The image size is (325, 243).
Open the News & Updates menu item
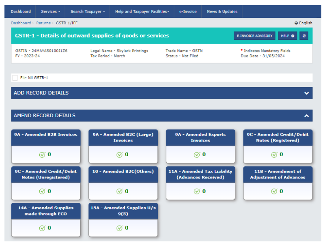[222, 12]
